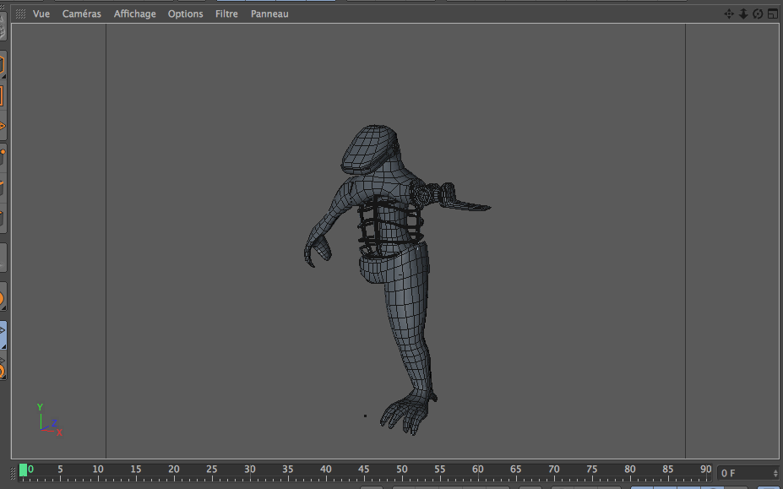This screenshot has height=489, width=783.
Task: Open the Panneau menu
Action: pos(269,14)
